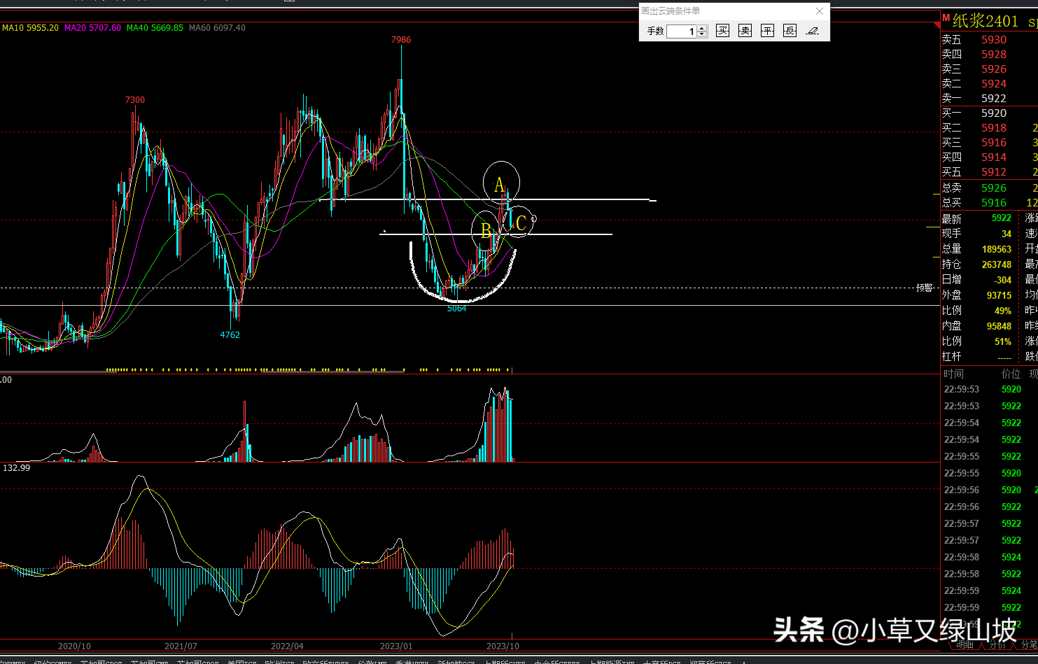
Task: Click the 7986 high price label on chart
Action: 401,40
